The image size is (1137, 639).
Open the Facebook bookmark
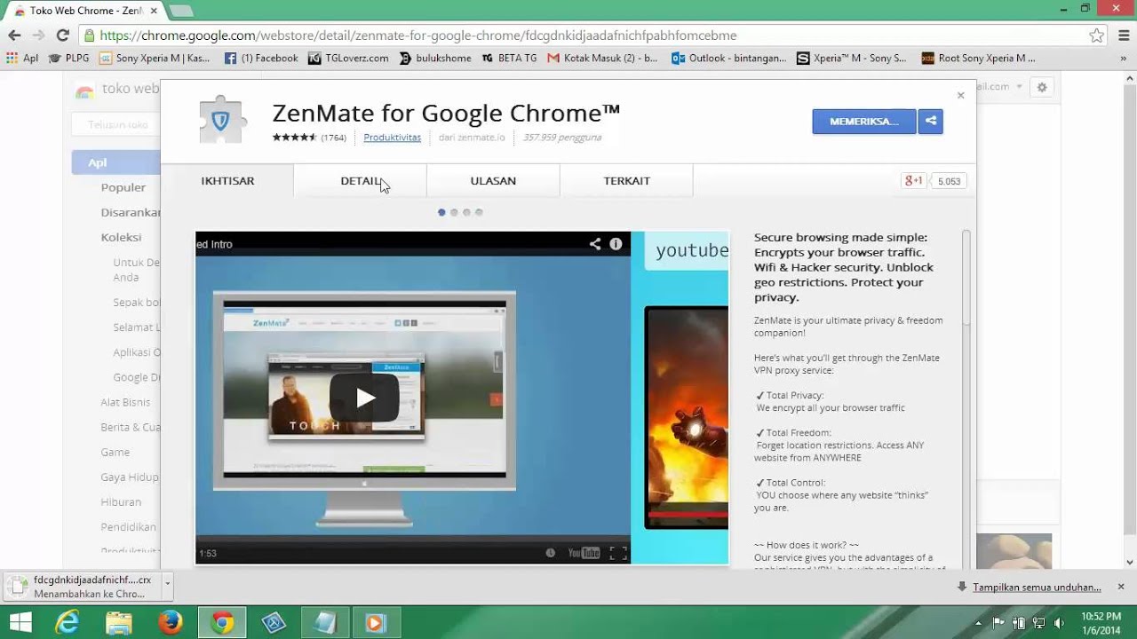[x=261, y=58]
